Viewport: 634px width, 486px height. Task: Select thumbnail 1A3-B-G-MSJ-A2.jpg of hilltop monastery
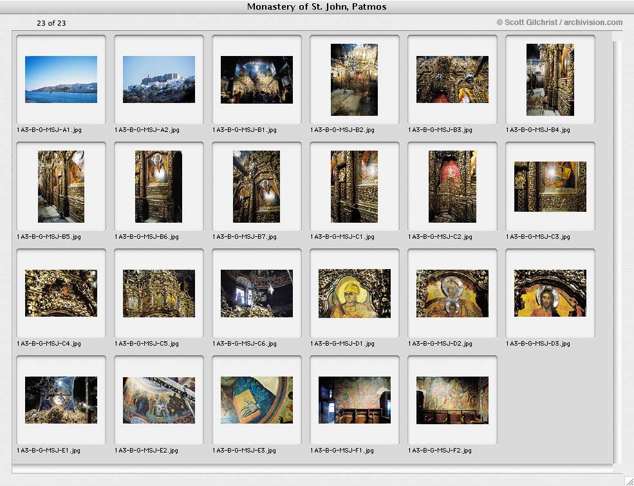159,79
